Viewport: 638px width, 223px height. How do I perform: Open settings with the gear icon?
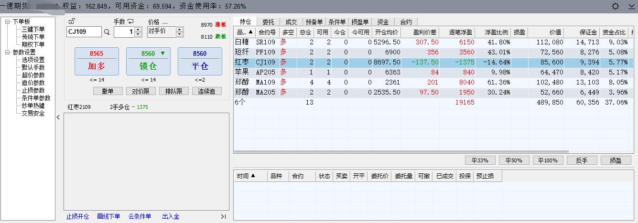[x=616, y=6]
